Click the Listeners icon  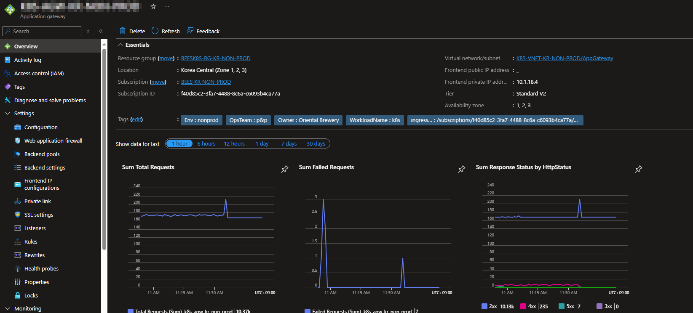(18, 228)
